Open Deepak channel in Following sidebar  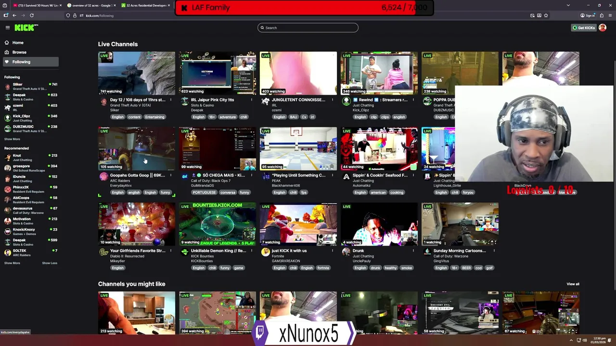[x=31, y=97]
